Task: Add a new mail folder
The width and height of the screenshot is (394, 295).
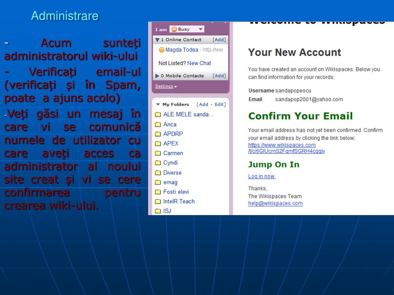Action: (x=203, y=104)
